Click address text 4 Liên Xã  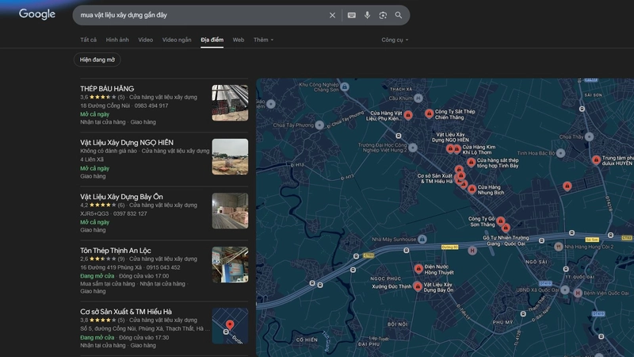point(92,159)
